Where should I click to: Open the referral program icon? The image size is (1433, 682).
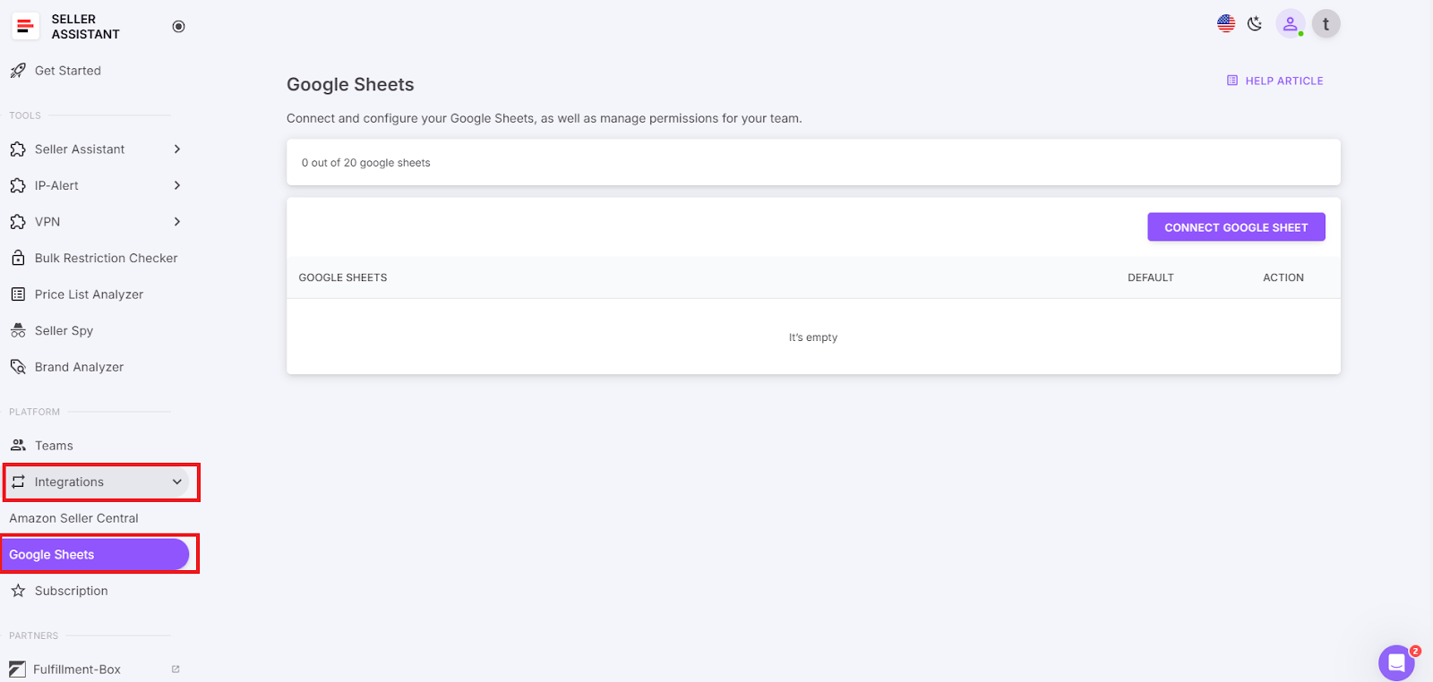[x=1290, y=23]
